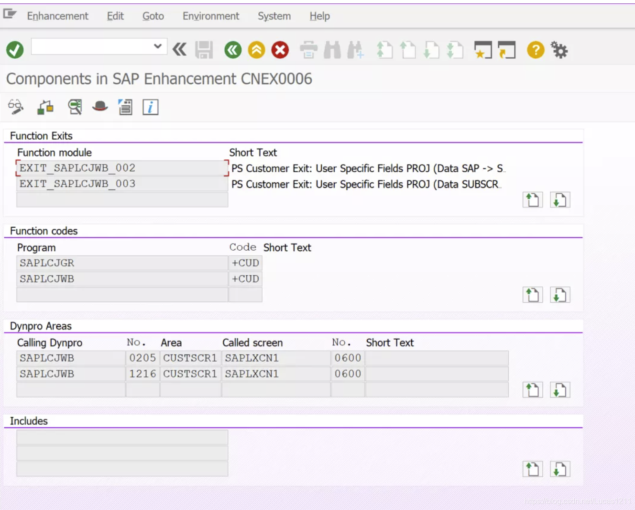Select function module EXIT_SAPLCJWB_002
This screenshot has height=510, width=635.
click(122, 168)
